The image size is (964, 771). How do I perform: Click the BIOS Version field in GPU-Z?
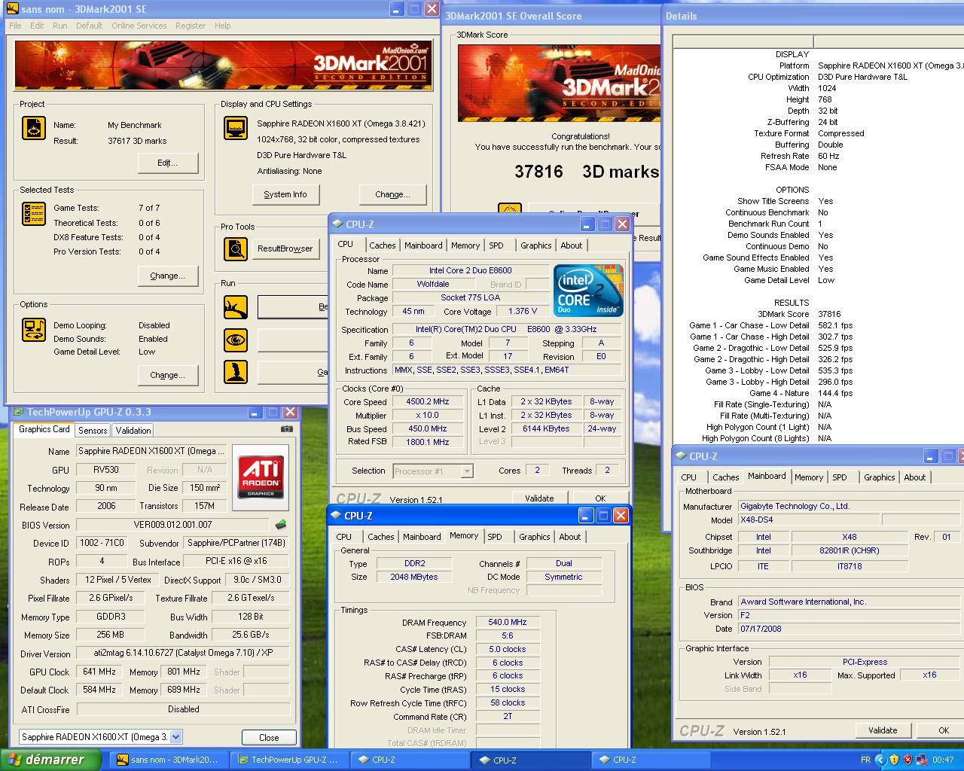pyautogui.click(x=172, y=525)
